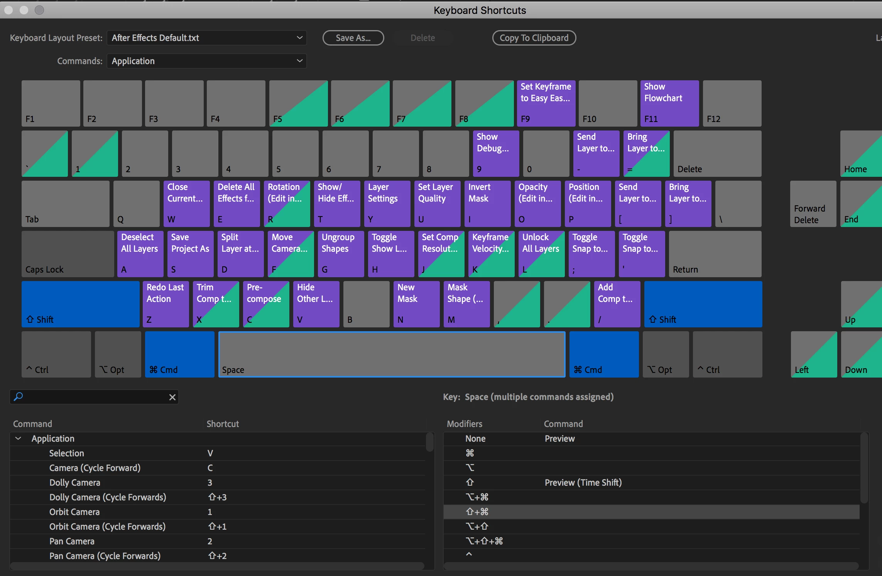Click the Set Keyframe to Easy Ease F9 key

(x=546, y=103)
